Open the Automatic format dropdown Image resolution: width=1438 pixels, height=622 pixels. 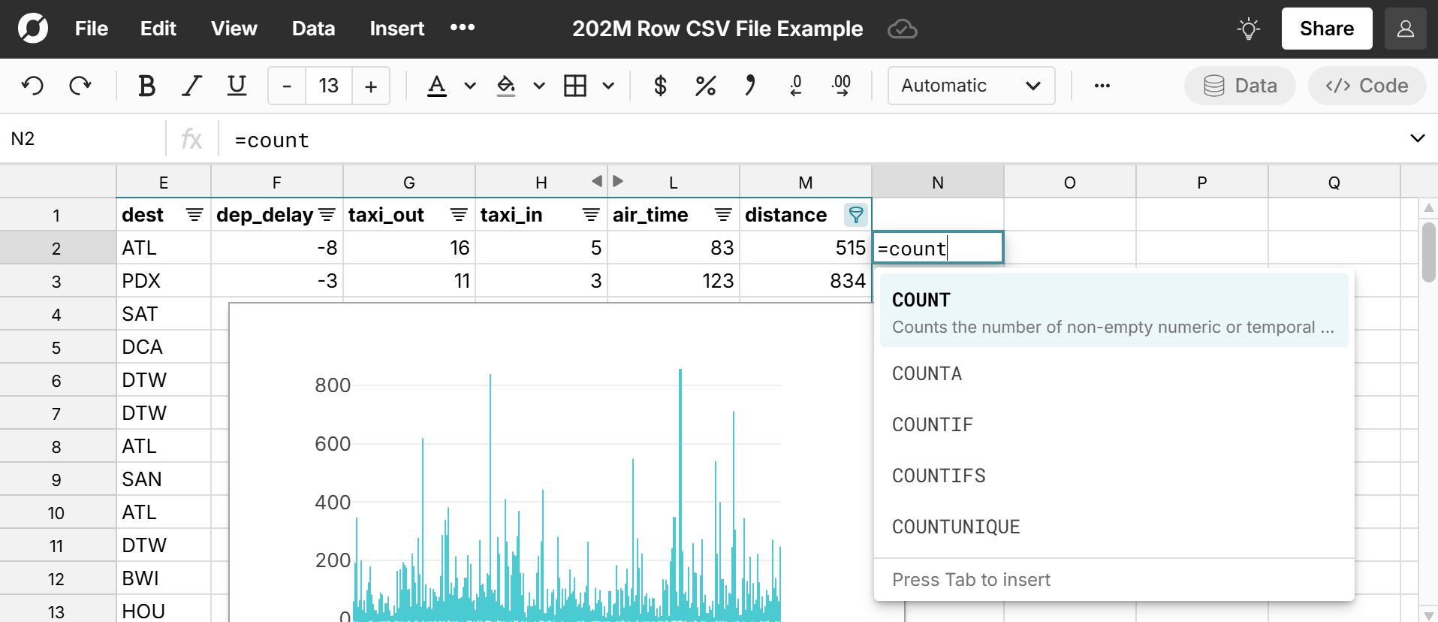click(971, 86)
